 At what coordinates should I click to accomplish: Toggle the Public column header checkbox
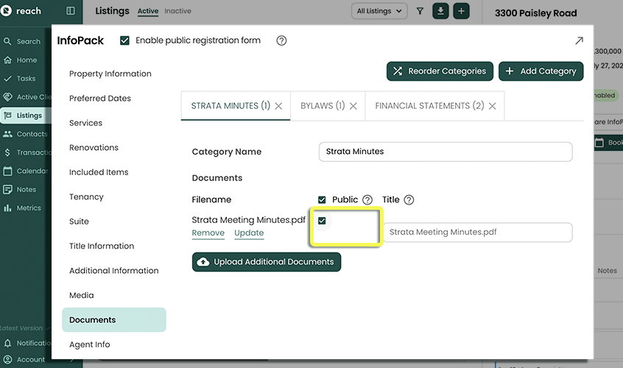click(x=322, y=199)
